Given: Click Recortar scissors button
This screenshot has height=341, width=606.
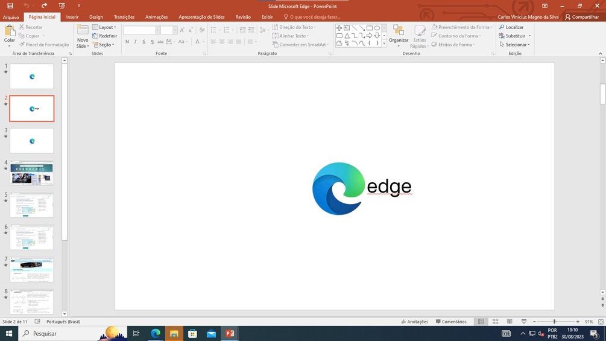Looking at the screenshot, I should click(31, 27).
